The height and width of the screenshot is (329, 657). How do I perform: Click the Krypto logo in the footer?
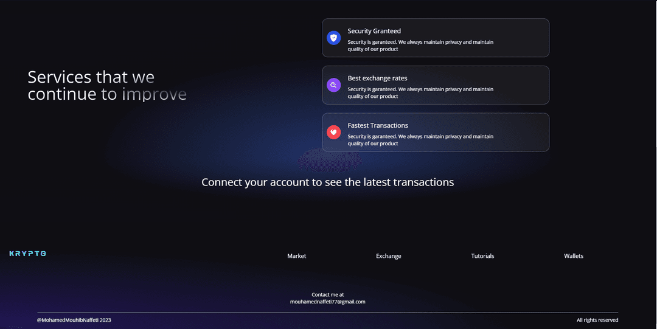[x=28, y=254]
